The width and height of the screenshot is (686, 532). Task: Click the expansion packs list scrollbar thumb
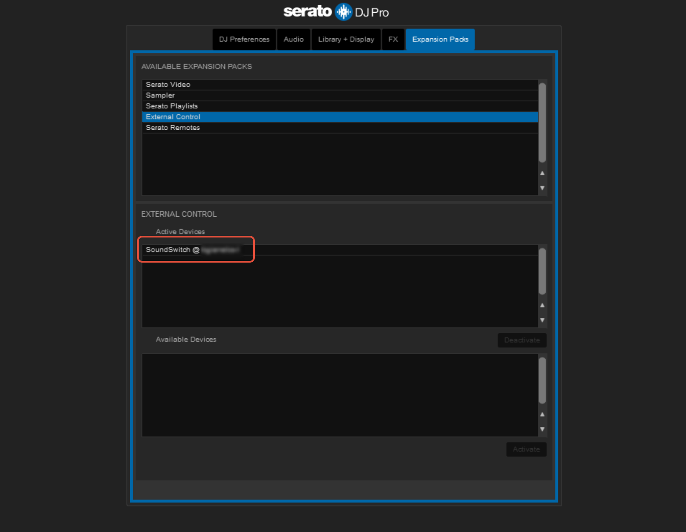point(542,123)
